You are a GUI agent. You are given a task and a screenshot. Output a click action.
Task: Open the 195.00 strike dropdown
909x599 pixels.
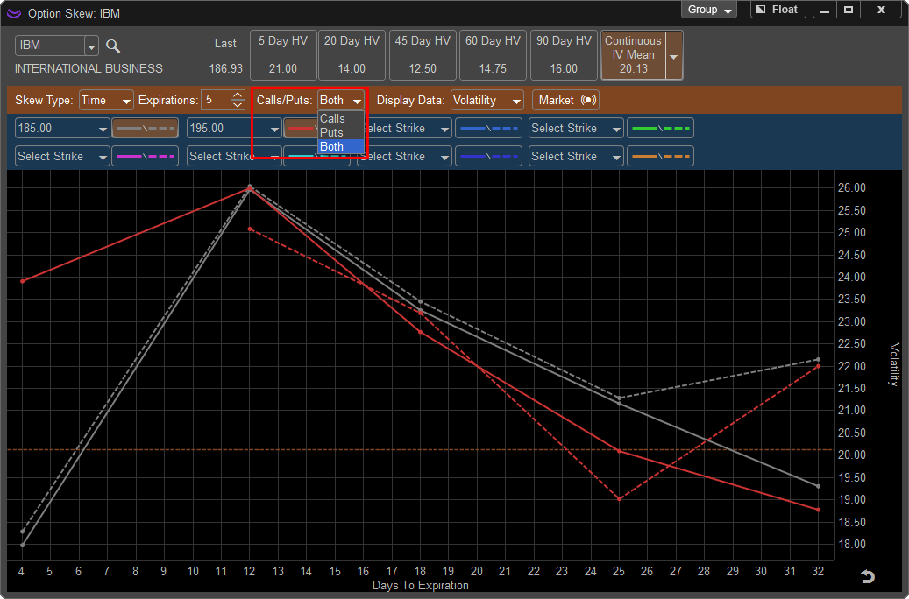234,128
